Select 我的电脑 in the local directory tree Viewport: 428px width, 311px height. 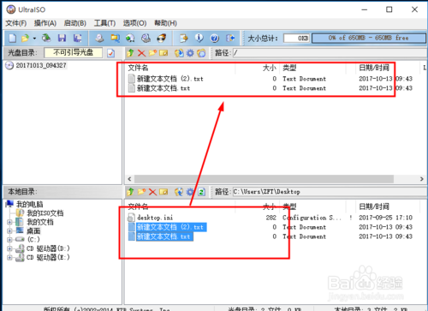point(29,204)
